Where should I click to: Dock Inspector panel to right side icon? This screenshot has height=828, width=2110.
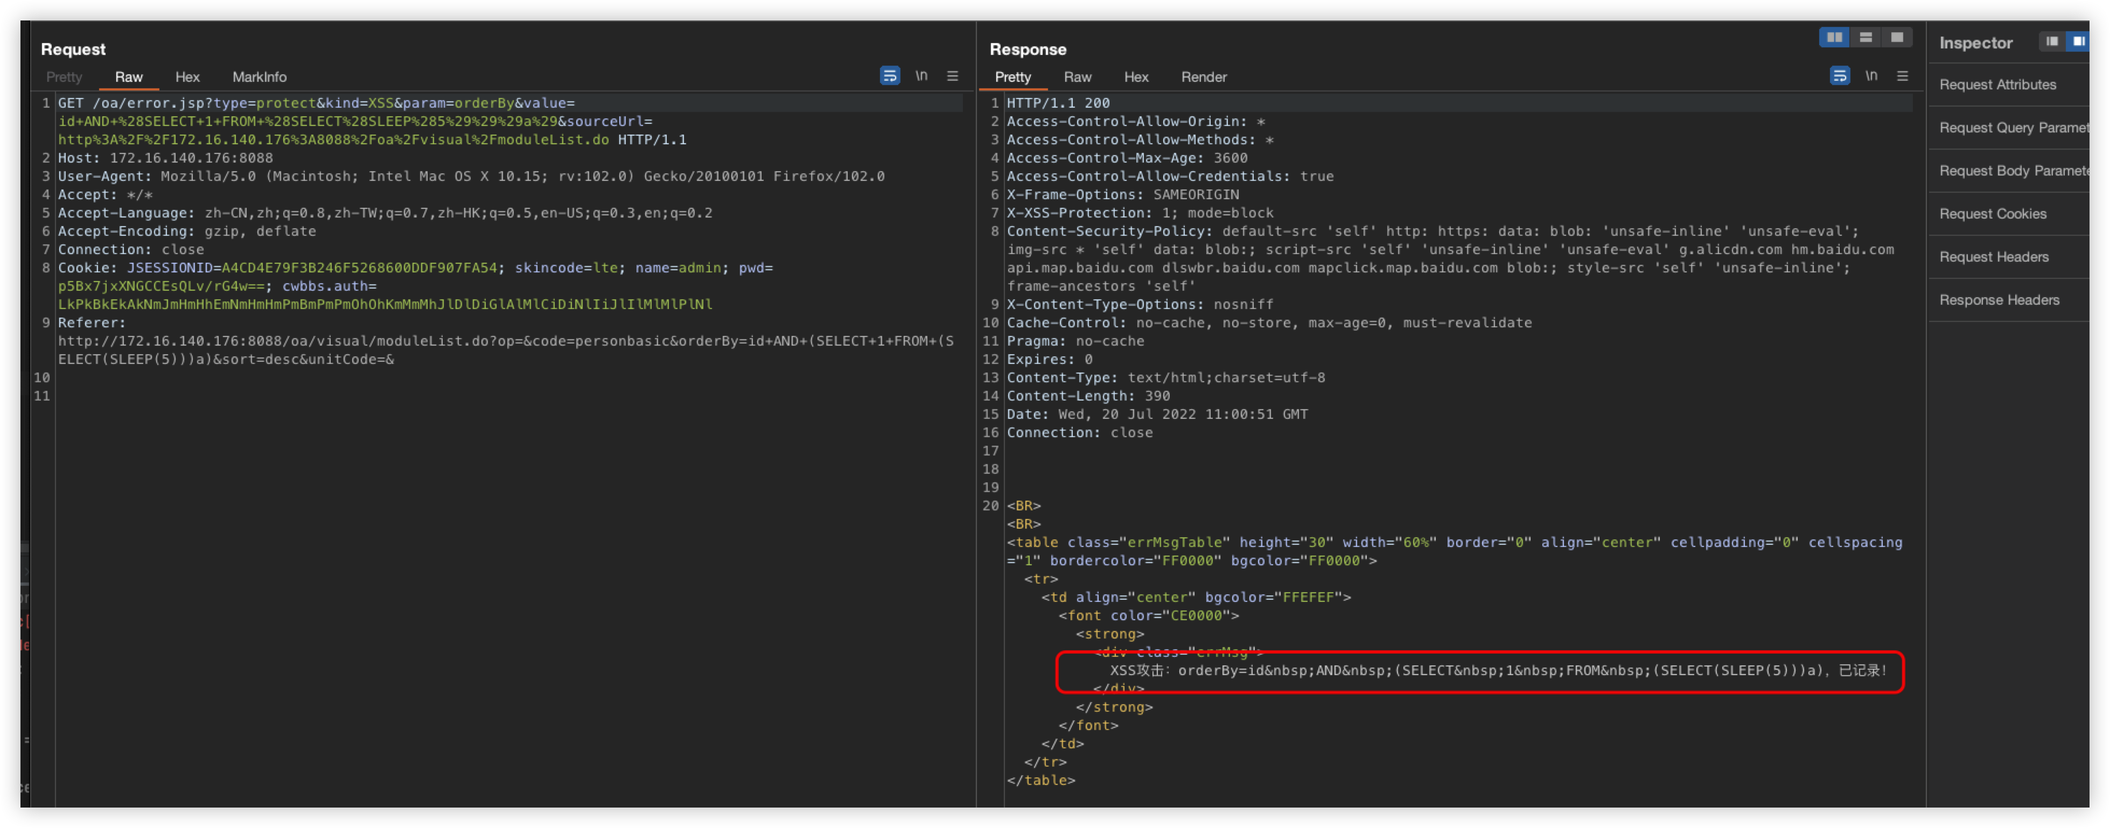[x=2079, y=42]
